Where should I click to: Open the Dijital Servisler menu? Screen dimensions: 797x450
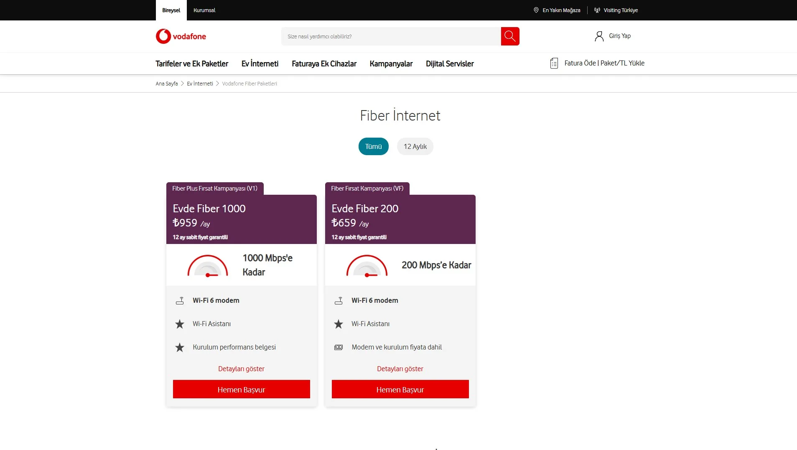pyautogui.click(x=450, y=63)
